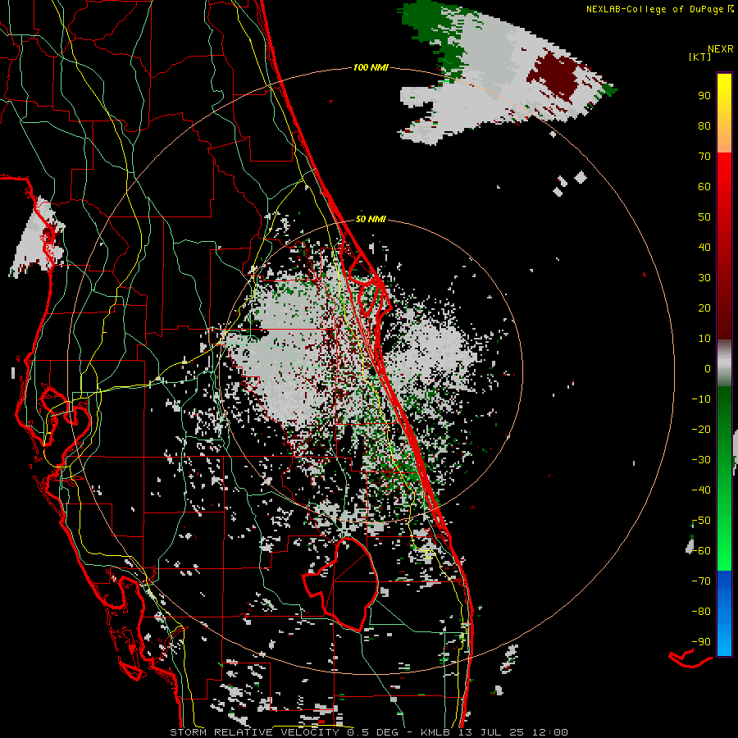Select the -80 knot scale label
The image size is (738, 738).
point(701,612)
